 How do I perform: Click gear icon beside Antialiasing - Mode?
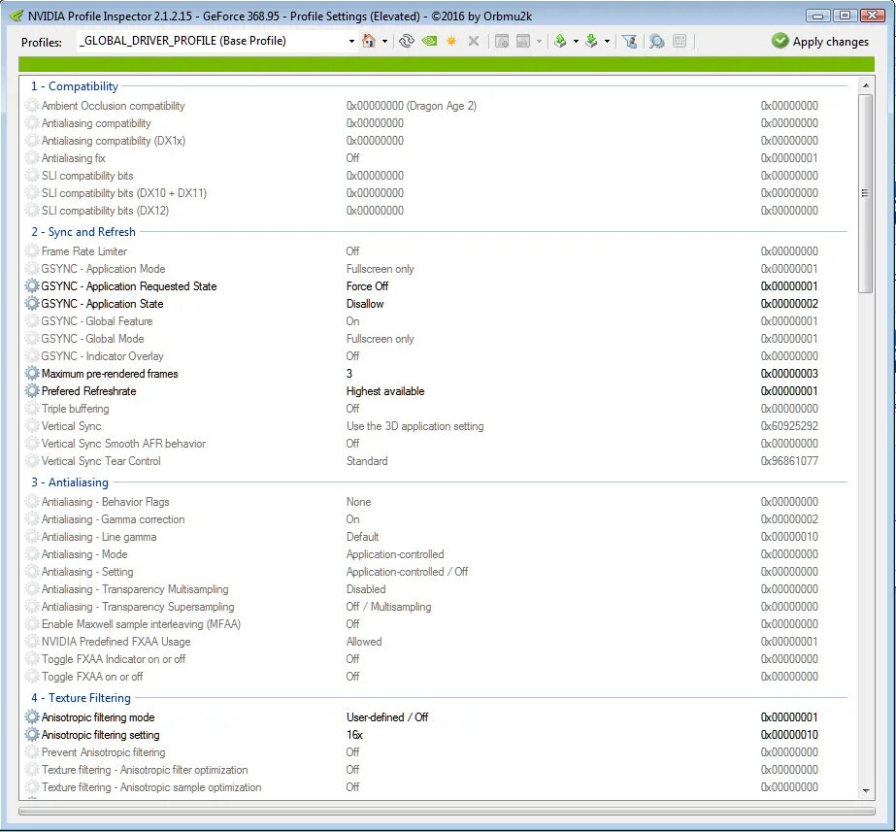[32, 554]
